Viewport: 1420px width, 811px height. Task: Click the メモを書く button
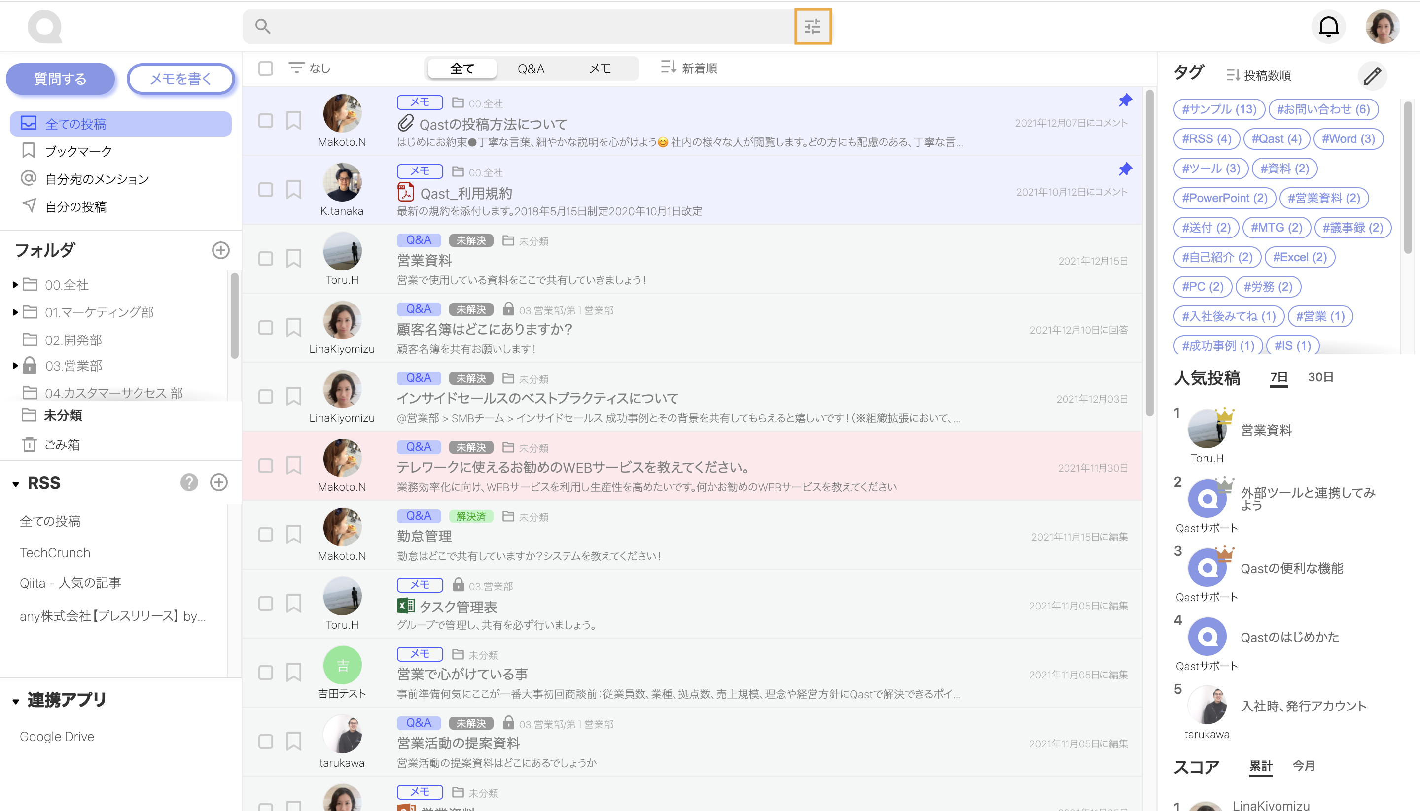(x=180, y=78)
